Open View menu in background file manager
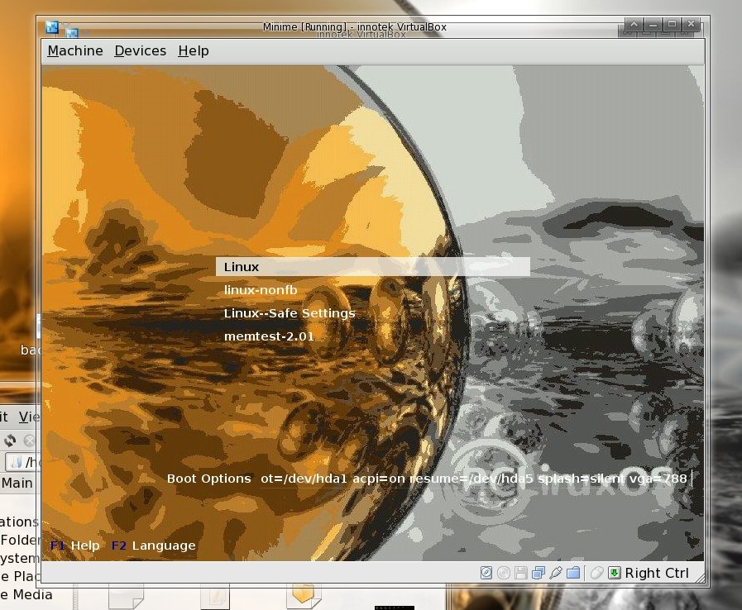The height and width of the screenshot is (610, 742). [x=29, y=417]
